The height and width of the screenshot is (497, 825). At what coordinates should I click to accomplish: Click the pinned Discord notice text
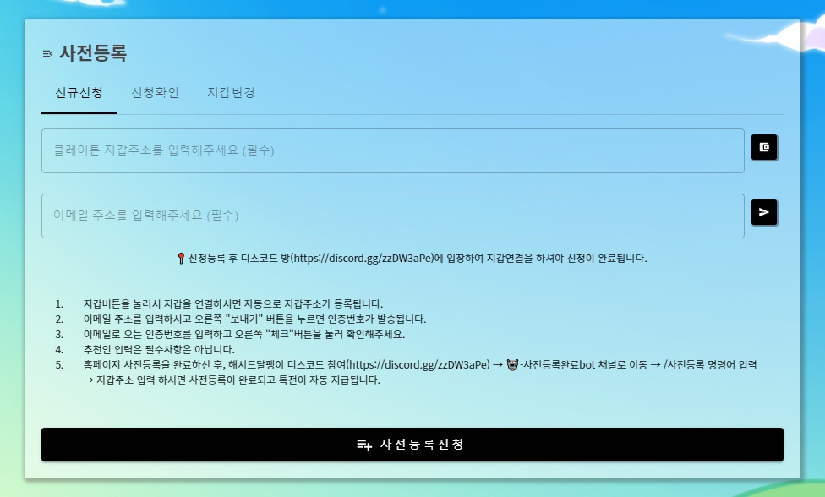pos(412,259)
